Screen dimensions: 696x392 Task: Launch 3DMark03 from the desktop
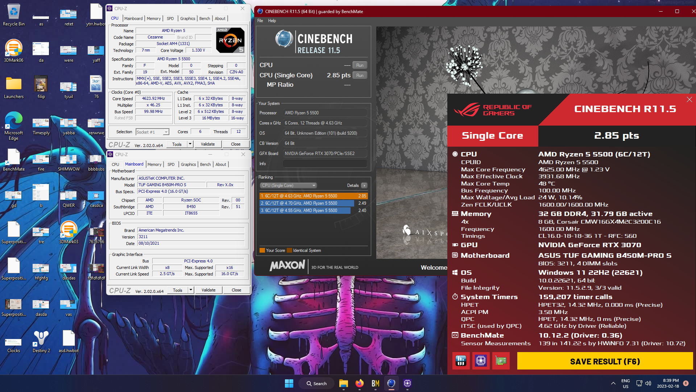coord(69,233)
